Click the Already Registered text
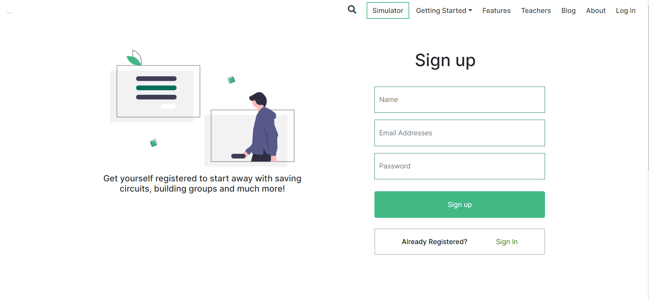The height and width of the screenshot is (300, 649). (434, 242)
